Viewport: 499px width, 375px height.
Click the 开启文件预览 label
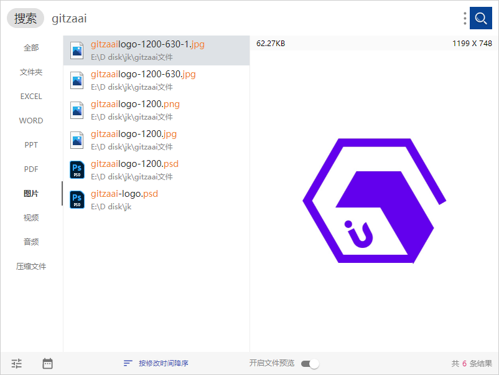(272, 363)
